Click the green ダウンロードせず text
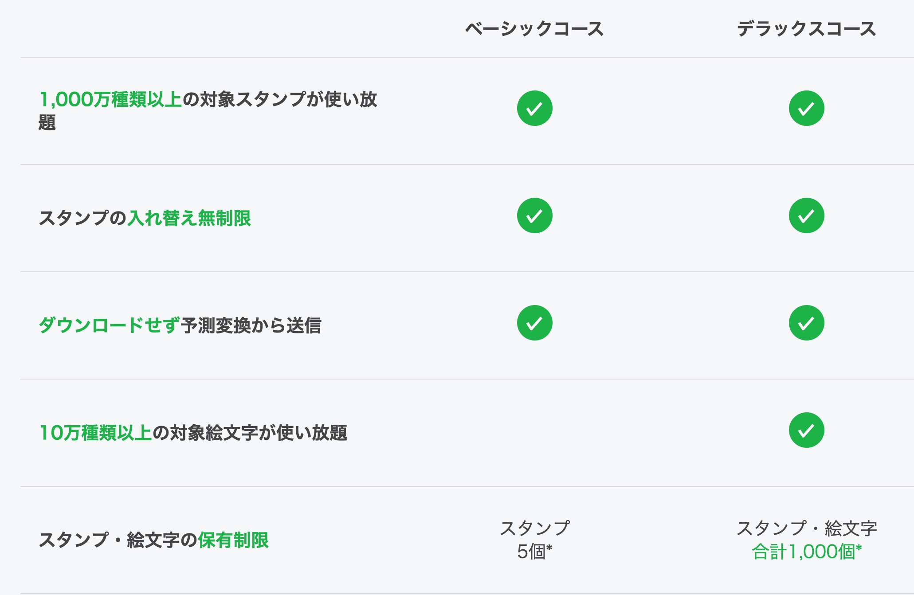 click(110, 325)
